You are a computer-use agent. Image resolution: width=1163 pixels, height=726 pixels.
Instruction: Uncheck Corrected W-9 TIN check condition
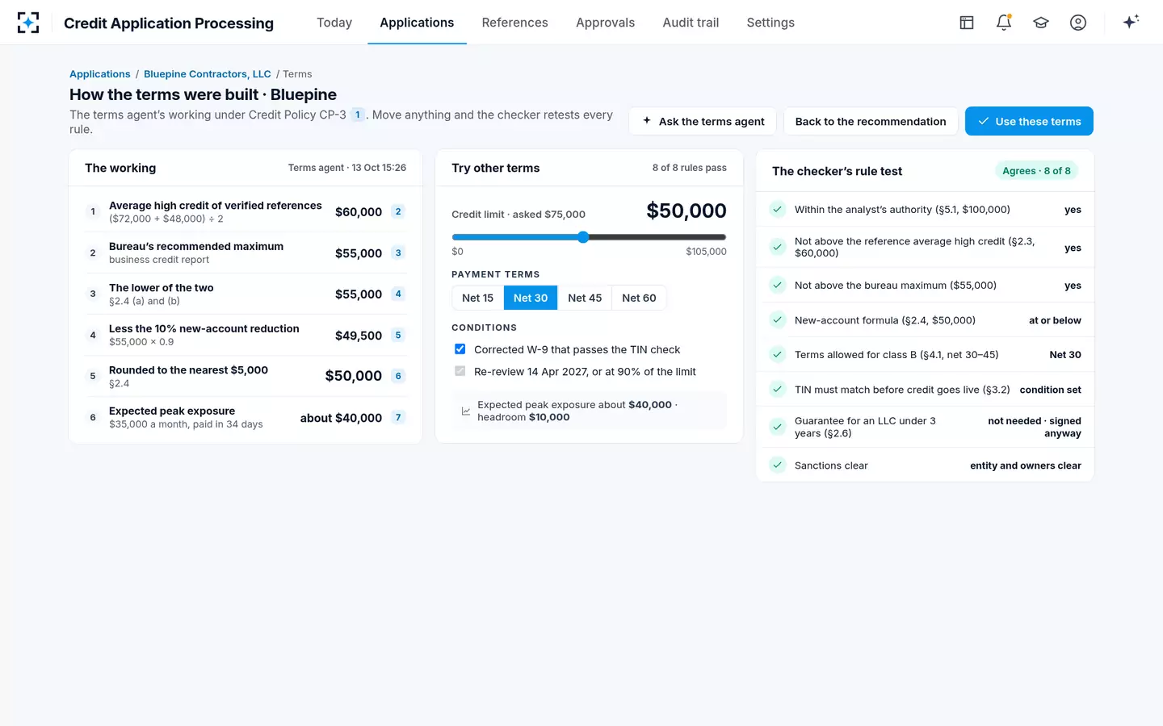[460, 349]
